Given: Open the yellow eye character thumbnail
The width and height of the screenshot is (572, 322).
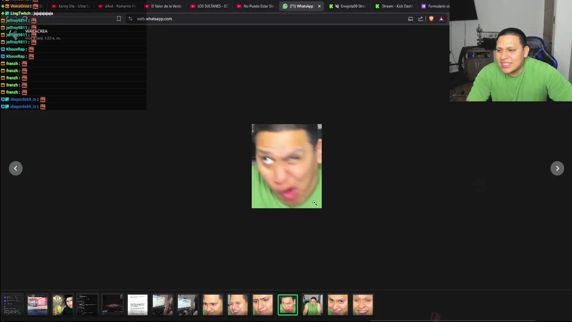Looking at the screenshot, I should click(63, 305).
